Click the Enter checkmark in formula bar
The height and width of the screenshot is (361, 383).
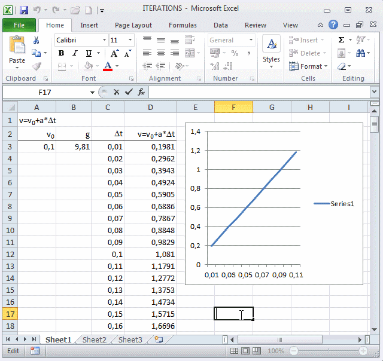pos(129,92)
